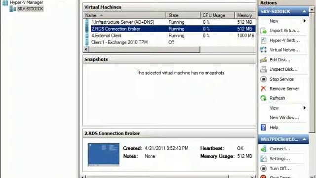Select the SRV-SIDDICK server in the tree

(30, 9)
